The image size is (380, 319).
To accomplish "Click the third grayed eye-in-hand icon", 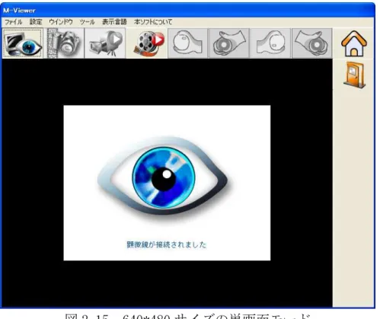I will (270, 43).
